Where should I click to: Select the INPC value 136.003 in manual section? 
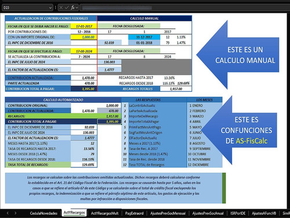(110, 62)
